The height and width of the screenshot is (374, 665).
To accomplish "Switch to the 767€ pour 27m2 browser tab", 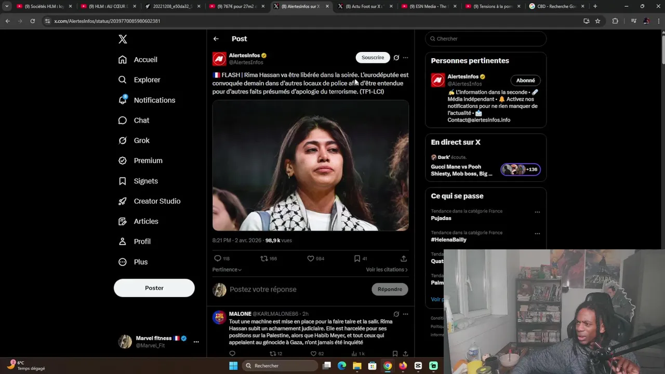I will tap(236, 6).
